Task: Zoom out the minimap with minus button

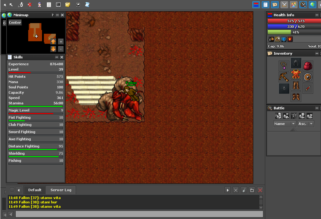Action: 61,49
